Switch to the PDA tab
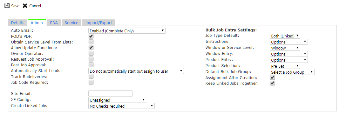346x120 pixels. [x=54, y=23]
